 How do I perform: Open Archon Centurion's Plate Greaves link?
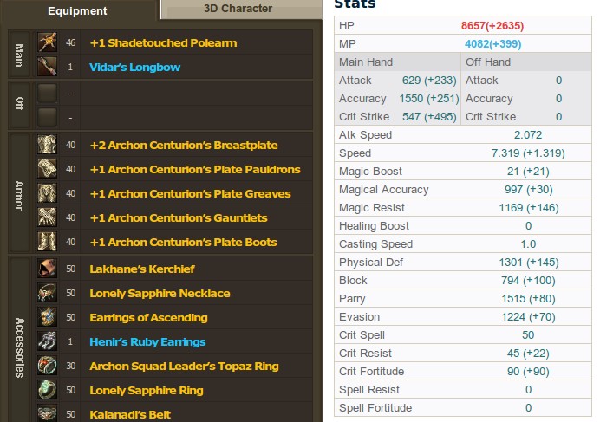tap(190, 193)
